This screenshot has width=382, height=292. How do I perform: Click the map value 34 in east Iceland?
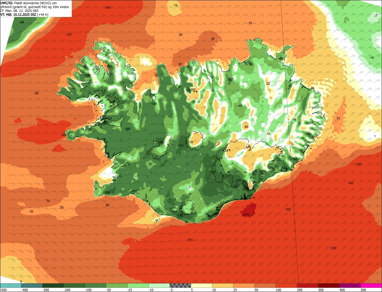point(294,119)
